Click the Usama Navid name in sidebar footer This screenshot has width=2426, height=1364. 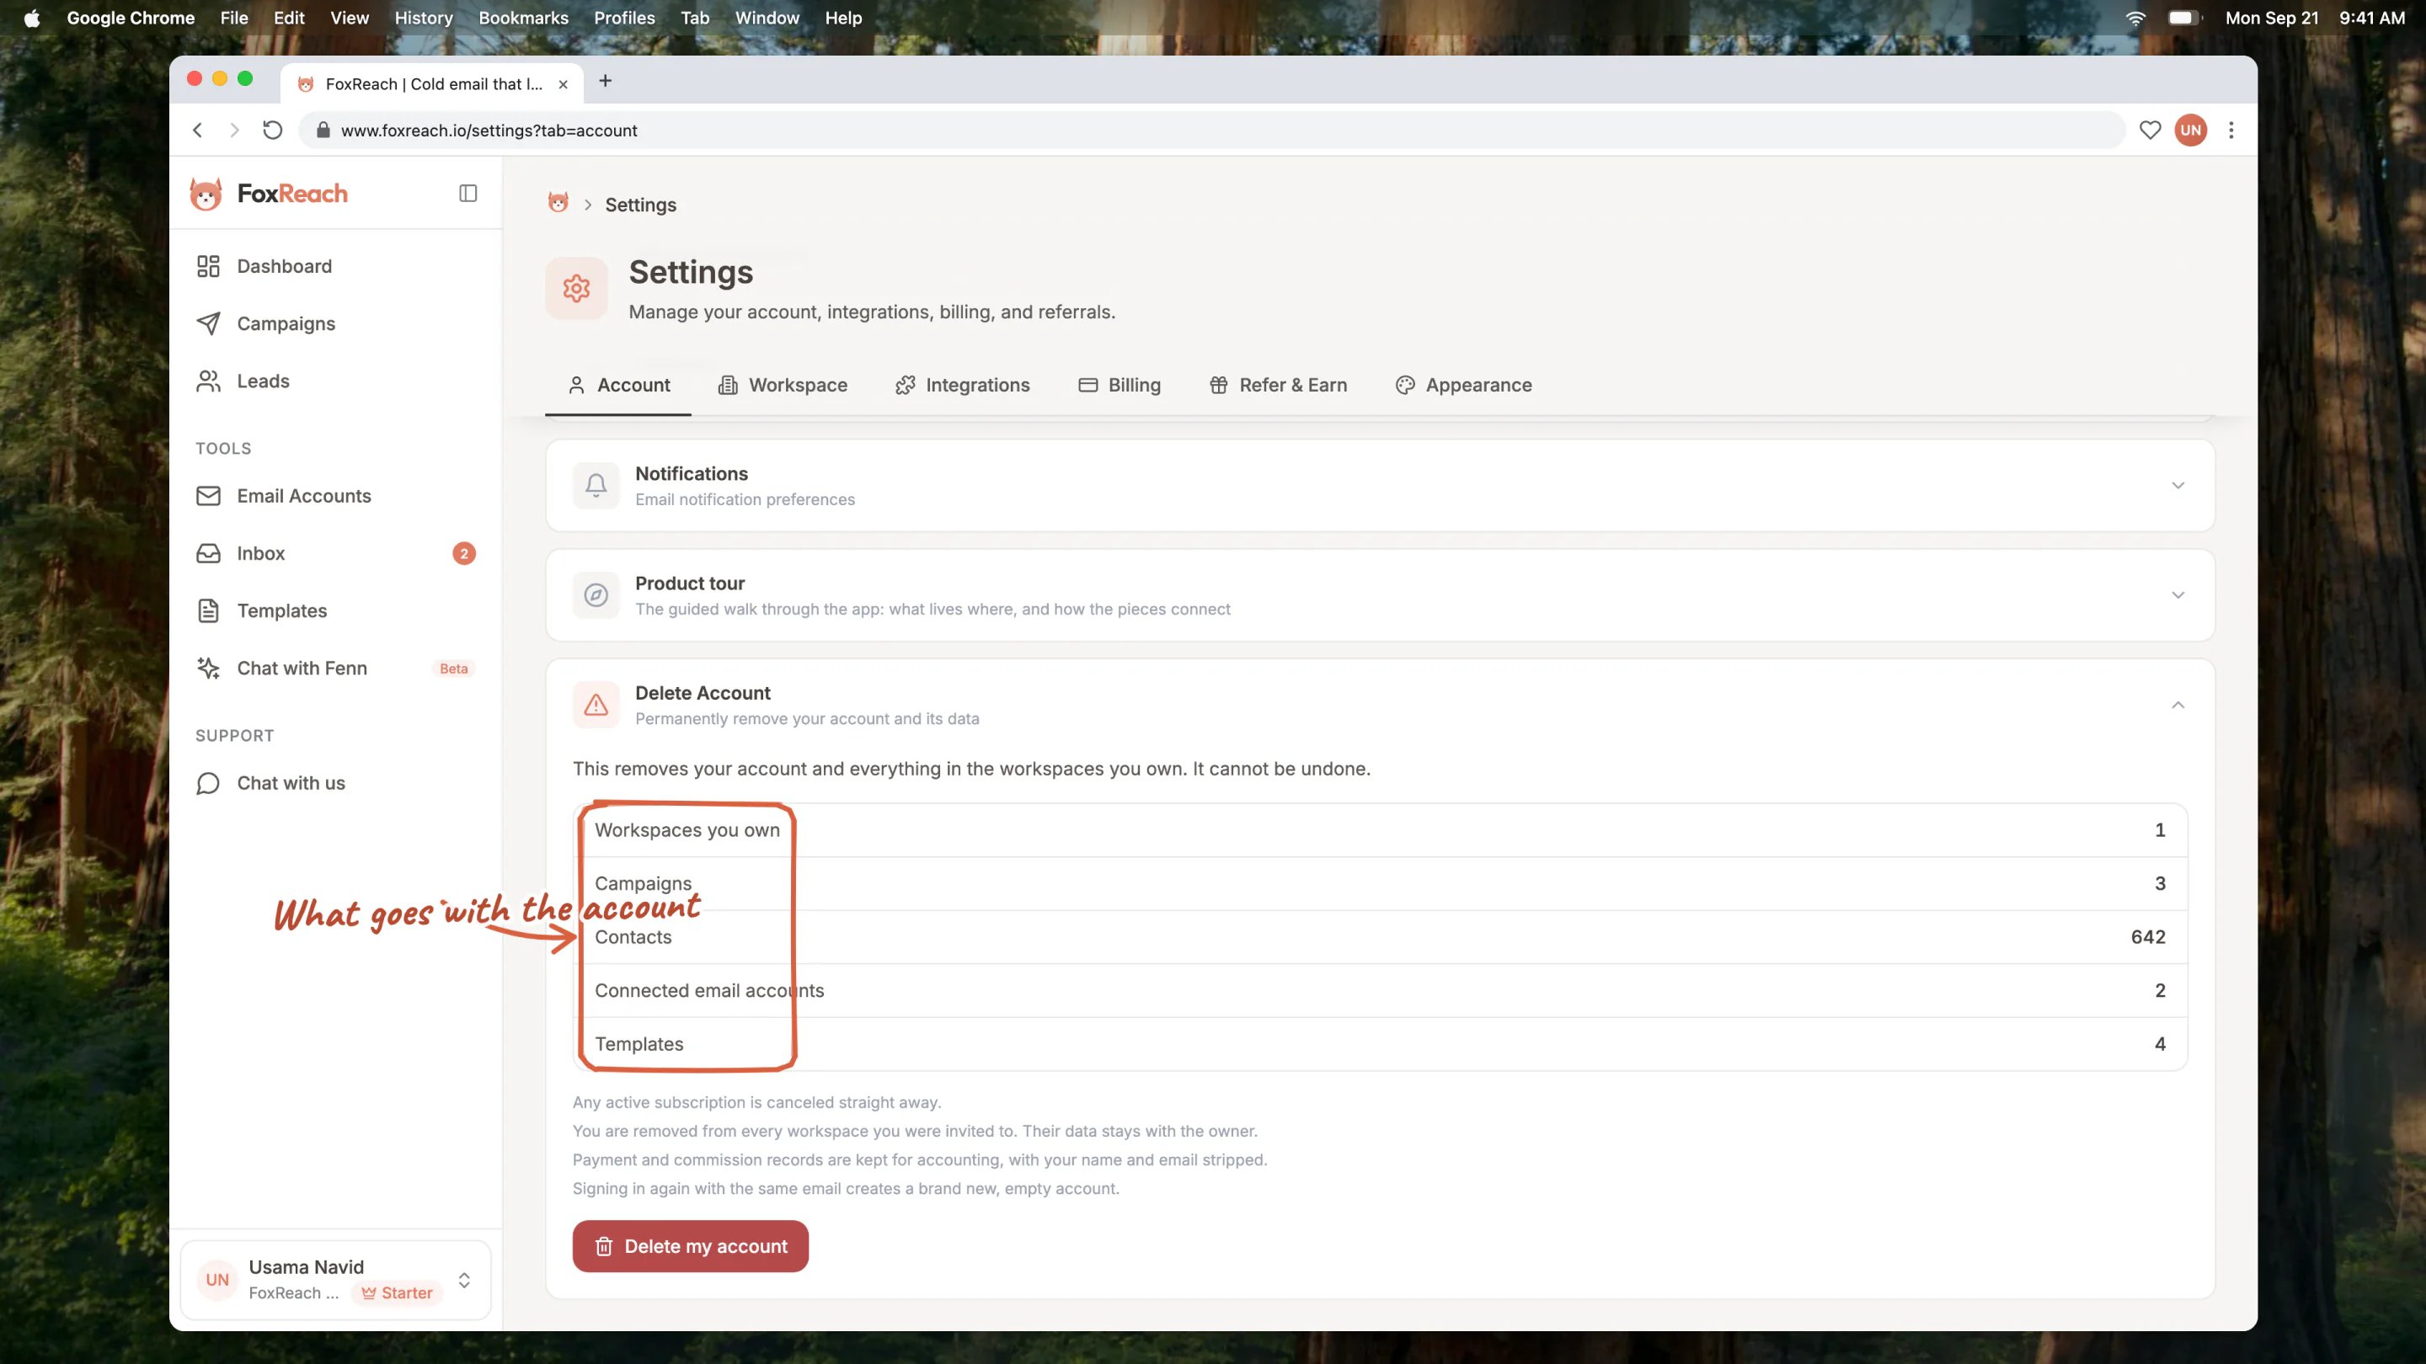point(306,1267)
